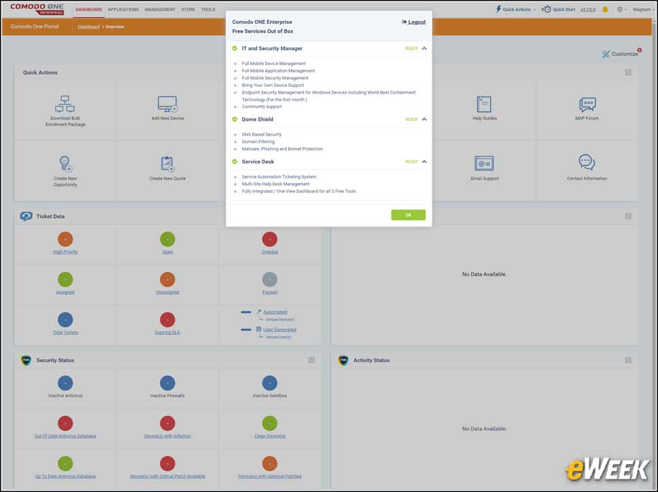Collapse the IT and Security Manager section
The width and height of the screenshot is (658, 492).
(424, 48)
